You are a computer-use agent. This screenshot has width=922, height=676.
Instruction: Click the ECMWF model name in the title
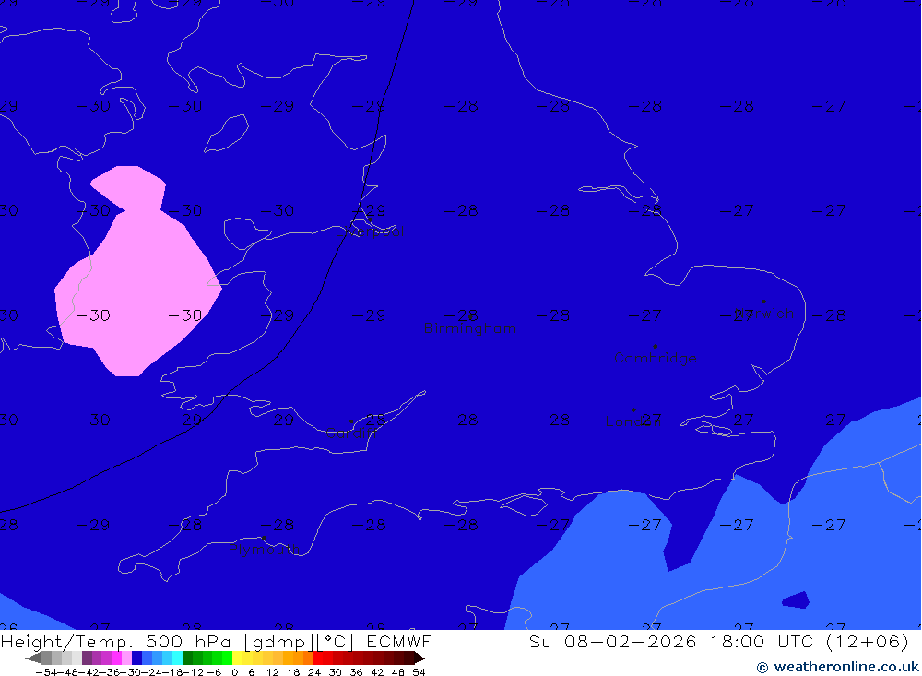[x=399, y=641]
